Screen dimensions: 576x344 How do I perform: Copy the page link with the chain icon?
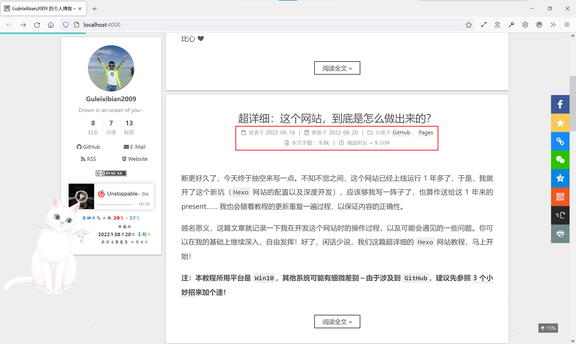coord(560,141)
